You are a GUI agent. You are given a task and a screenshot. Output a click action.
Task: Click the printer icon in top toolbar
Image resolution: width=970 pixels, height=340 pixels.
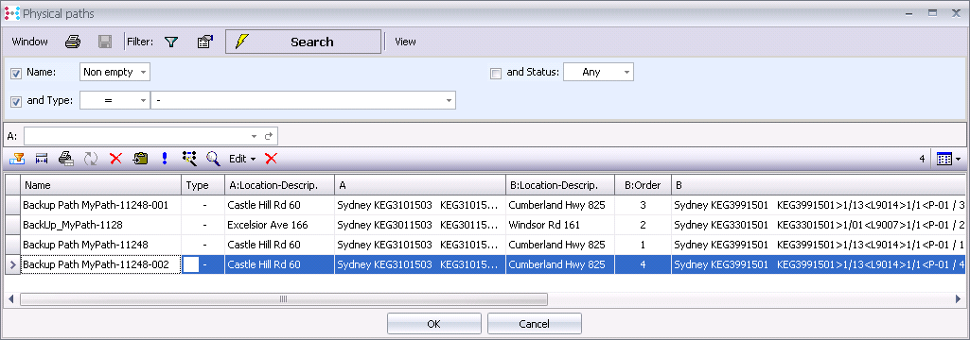(74, 42)
